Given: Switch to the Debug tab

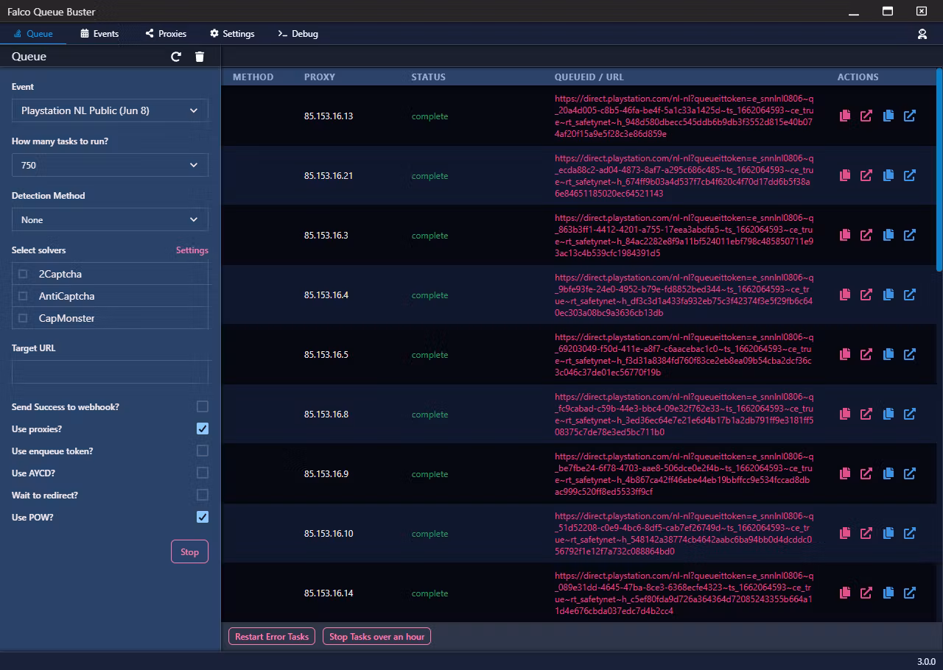Looking at the screenshot, I should pyautogui.click(x=298, y=34).
